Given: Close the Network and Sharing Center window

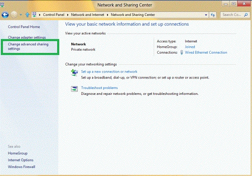Looking at the screenshot, I should click(x=244, y=4).
